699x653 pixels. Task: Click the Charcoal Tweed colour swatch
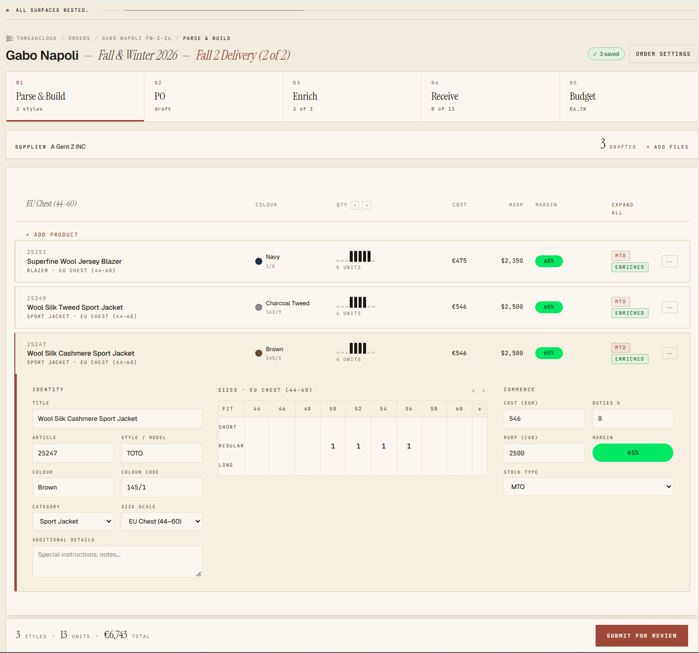pyautogui.click(x=259, y=307)
